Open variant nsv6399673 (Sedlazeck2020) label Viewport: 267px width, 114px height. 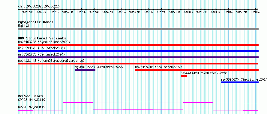(41, 48)
